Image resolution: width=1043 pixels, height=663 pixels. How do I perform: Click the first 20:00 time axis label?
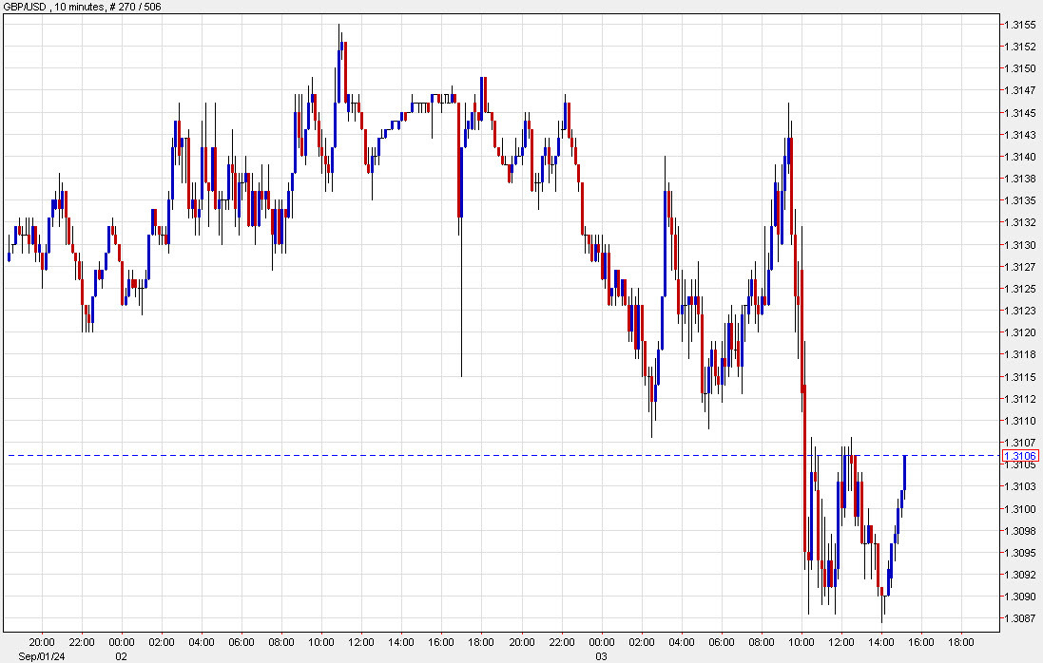42,642
